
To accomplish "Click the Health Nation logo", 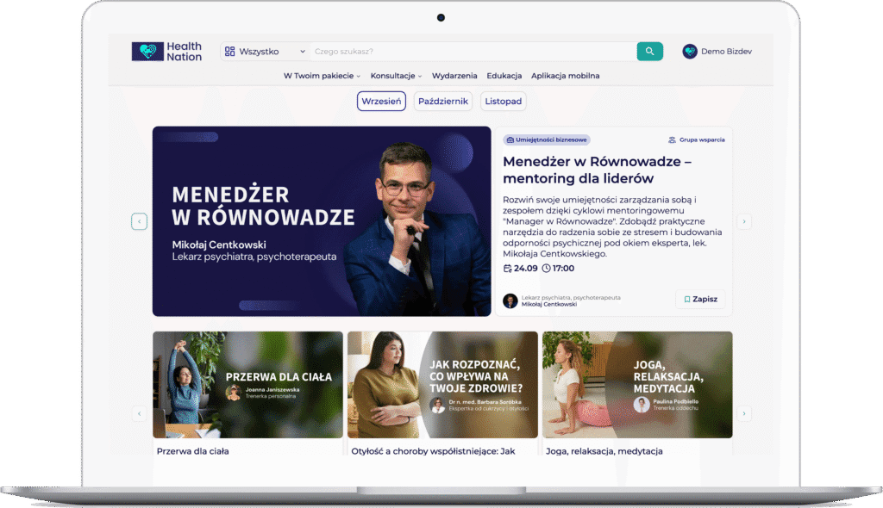I will coord(167,52).
